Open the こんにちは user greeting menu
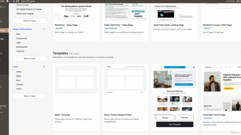 (x=233, y=1)
